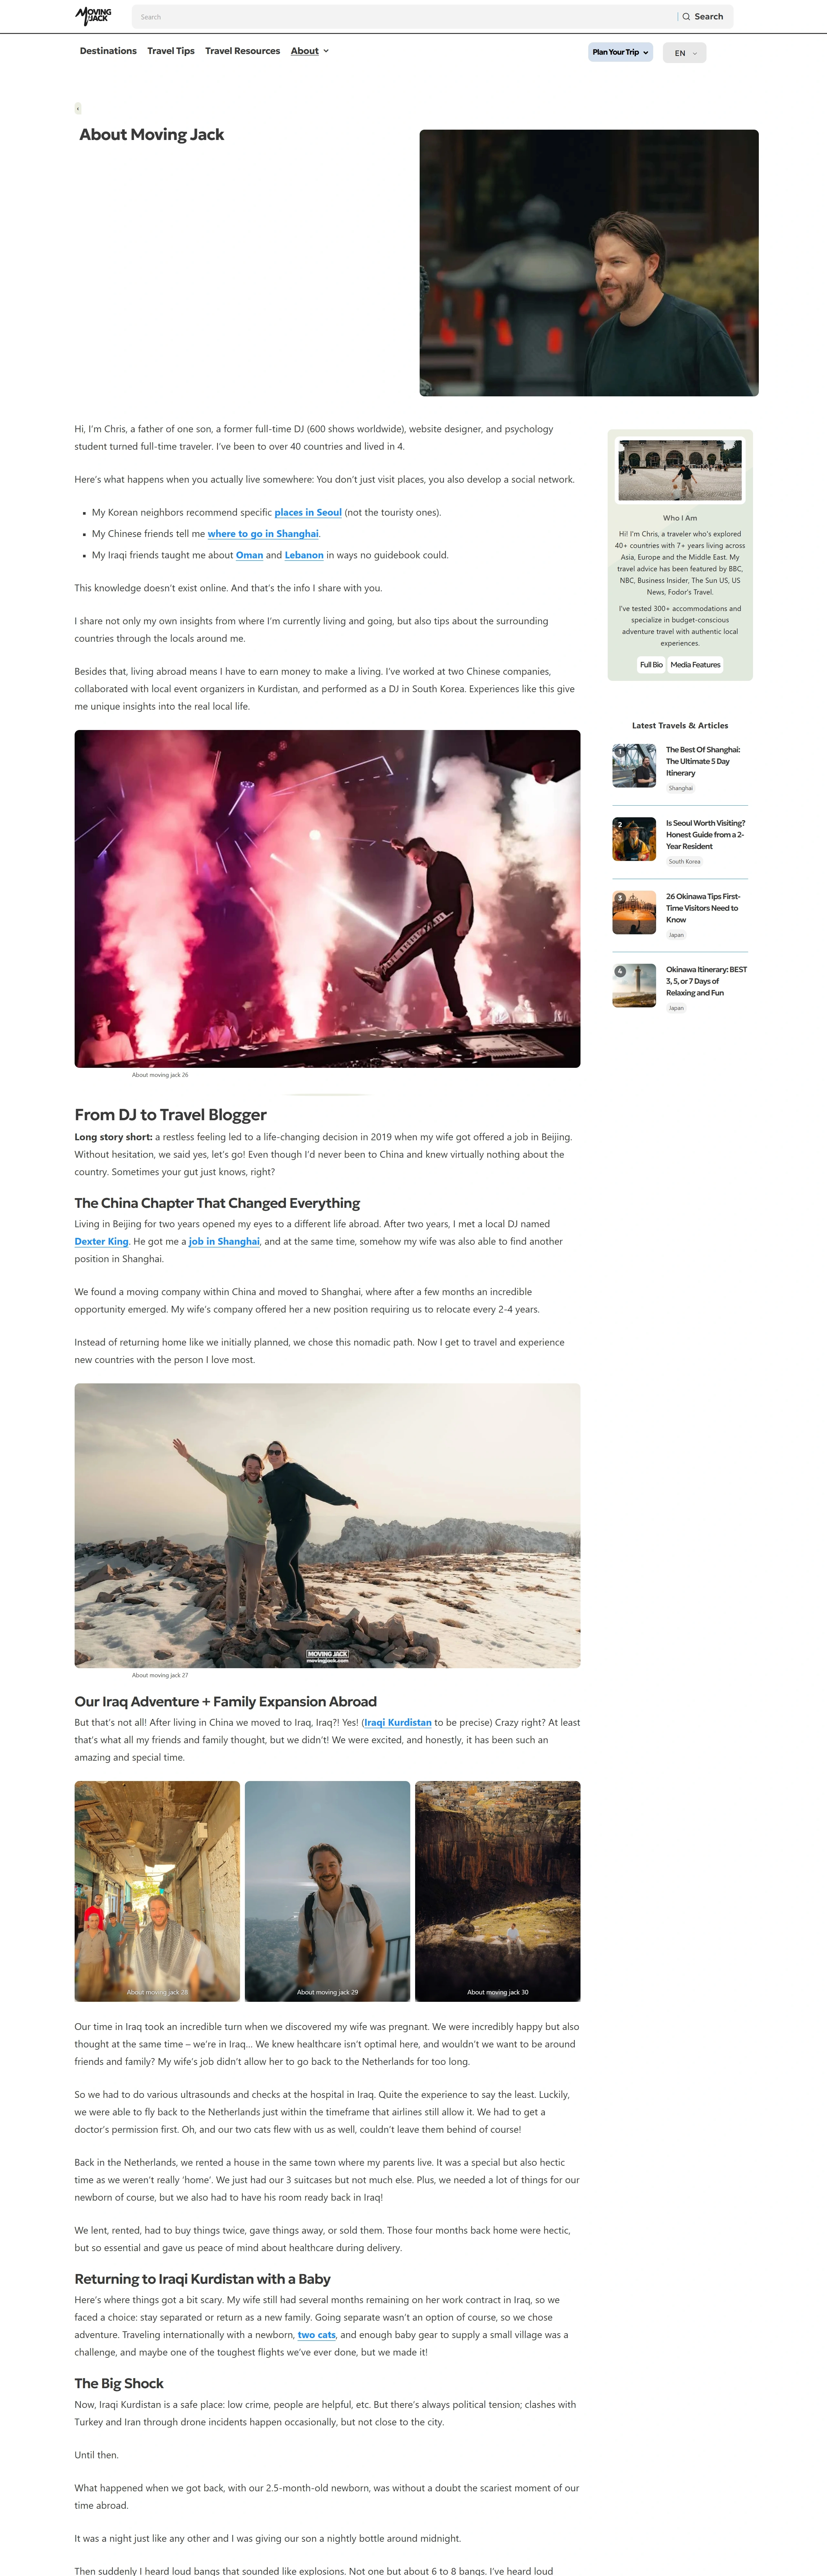Open Travel Resources menu item
The image size is (827, 2576).
[243, 51]
